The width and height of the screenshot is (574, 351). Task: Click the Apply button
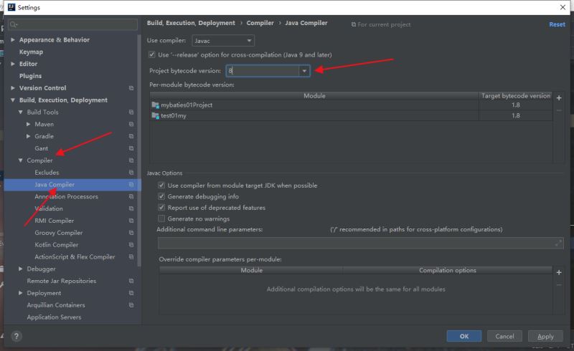(x=545, y=336)
